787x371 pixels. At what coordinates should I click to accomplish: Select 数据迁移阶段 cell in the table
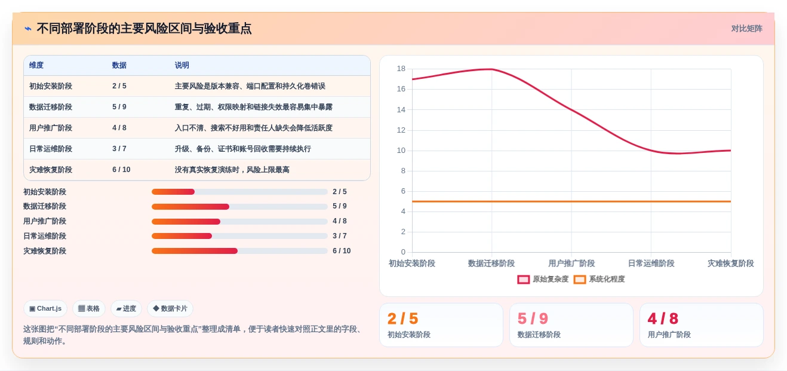pyautogui.click(x=51, y=107)
